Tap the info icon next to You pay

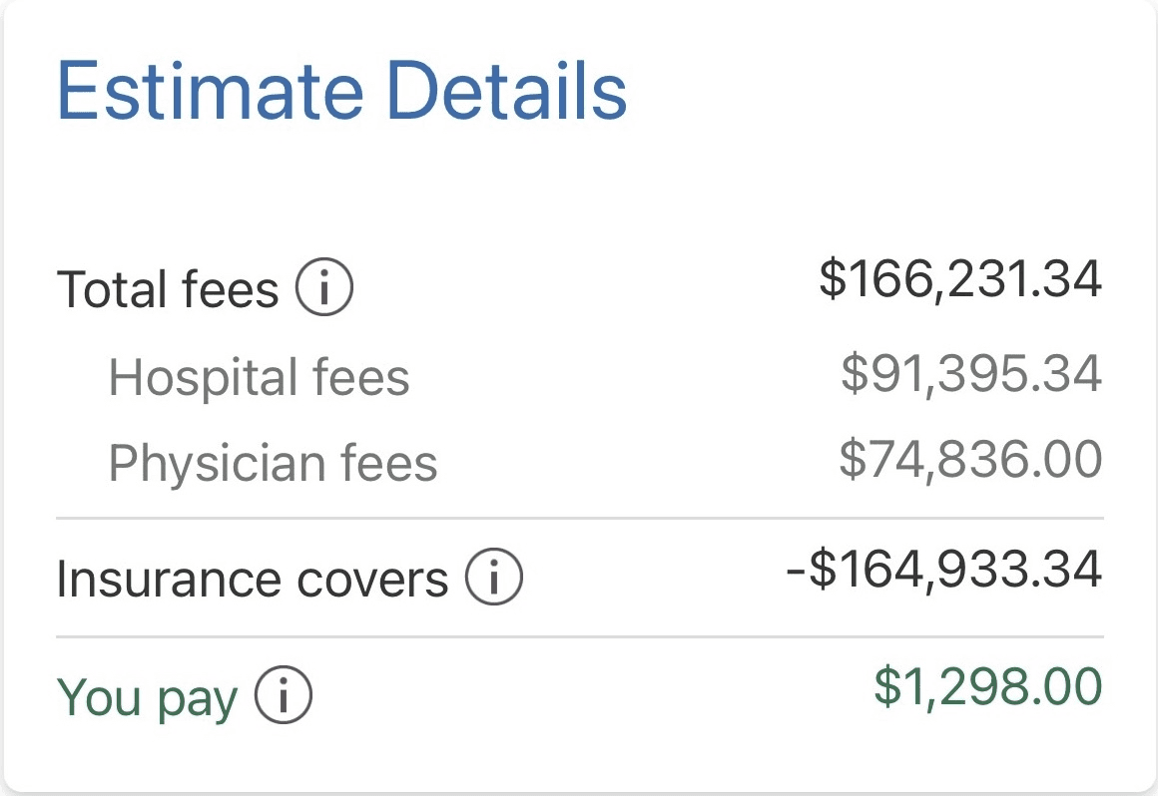(284, 696)
